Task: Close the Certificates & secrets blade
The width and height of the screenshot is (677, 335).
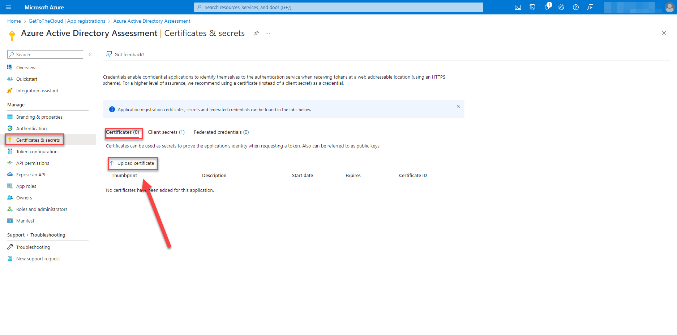Action: [x=664, y=33]
